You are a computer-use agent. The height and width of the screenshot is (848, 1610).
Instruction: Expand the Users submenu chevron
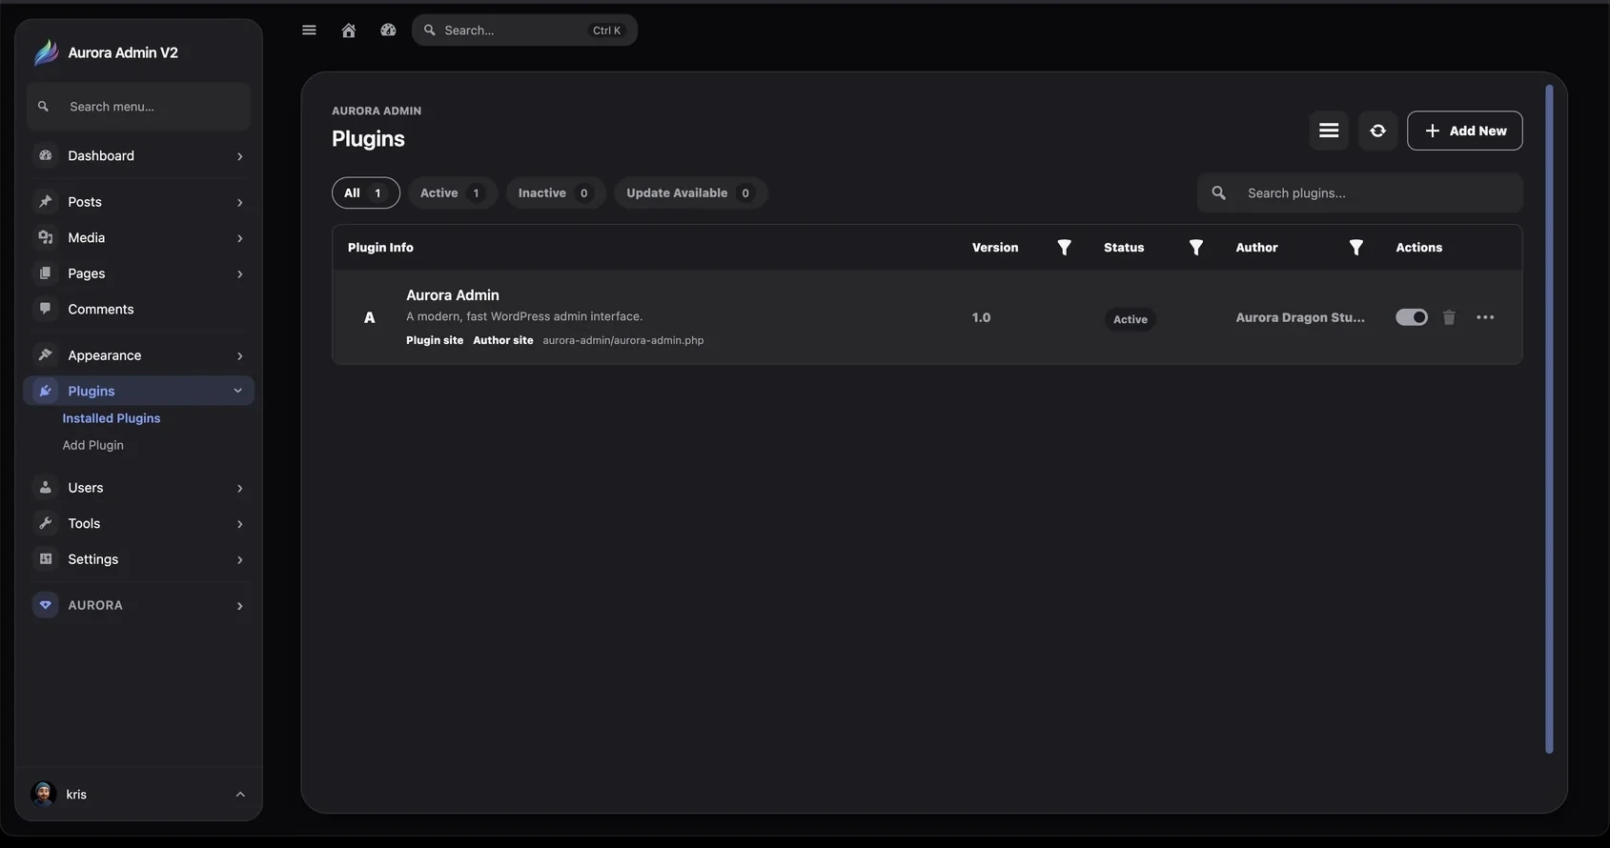pyautogui.click(x=239, y=488)
